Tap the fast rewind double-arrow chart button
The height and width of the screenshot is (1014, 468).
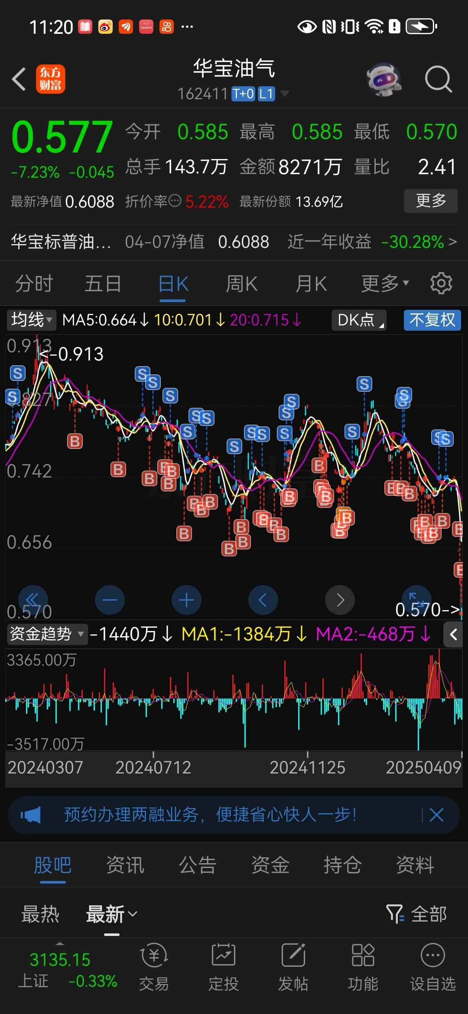coord(33,600)
